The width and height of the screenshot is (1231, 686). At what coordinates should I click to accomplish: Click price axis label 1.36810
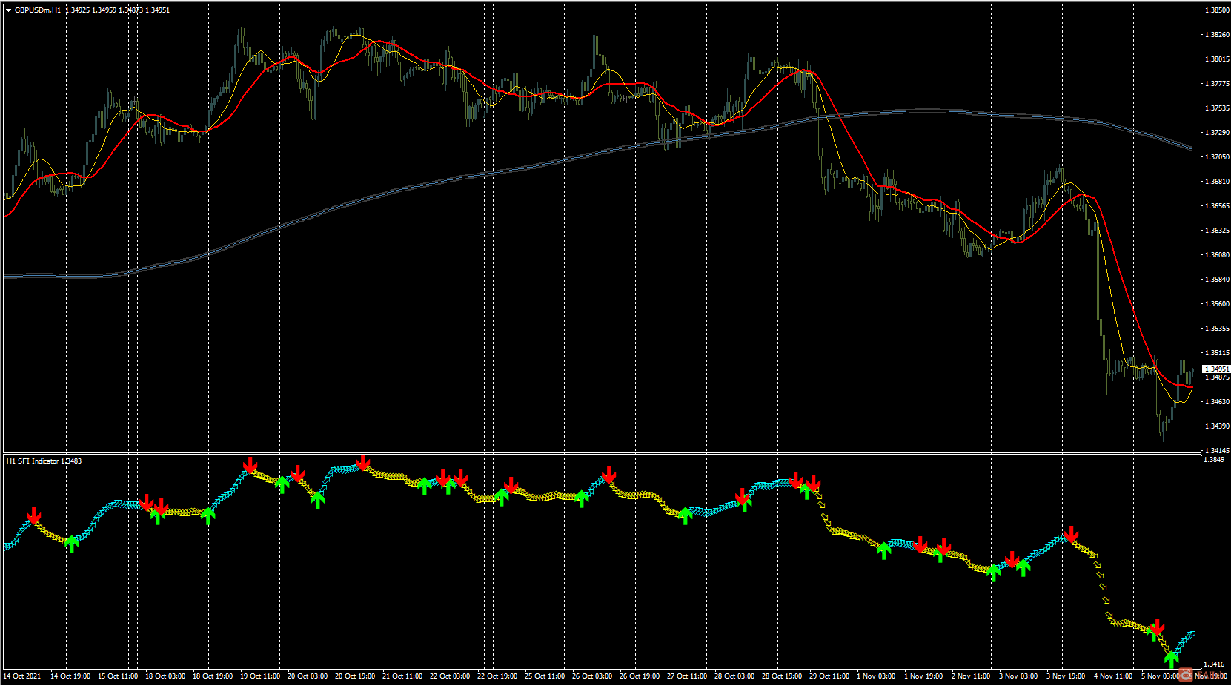pos(1217,182)
